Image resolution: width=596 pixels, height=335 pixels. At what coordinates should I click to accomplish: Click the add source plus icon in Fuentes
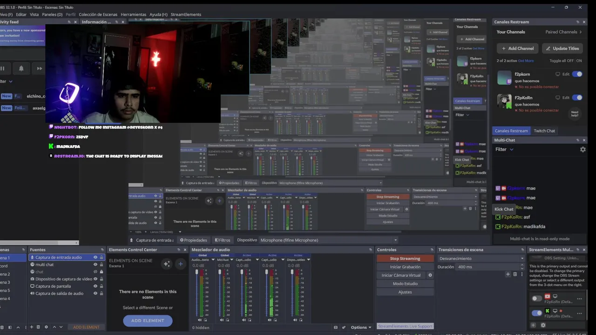(32, 327)
